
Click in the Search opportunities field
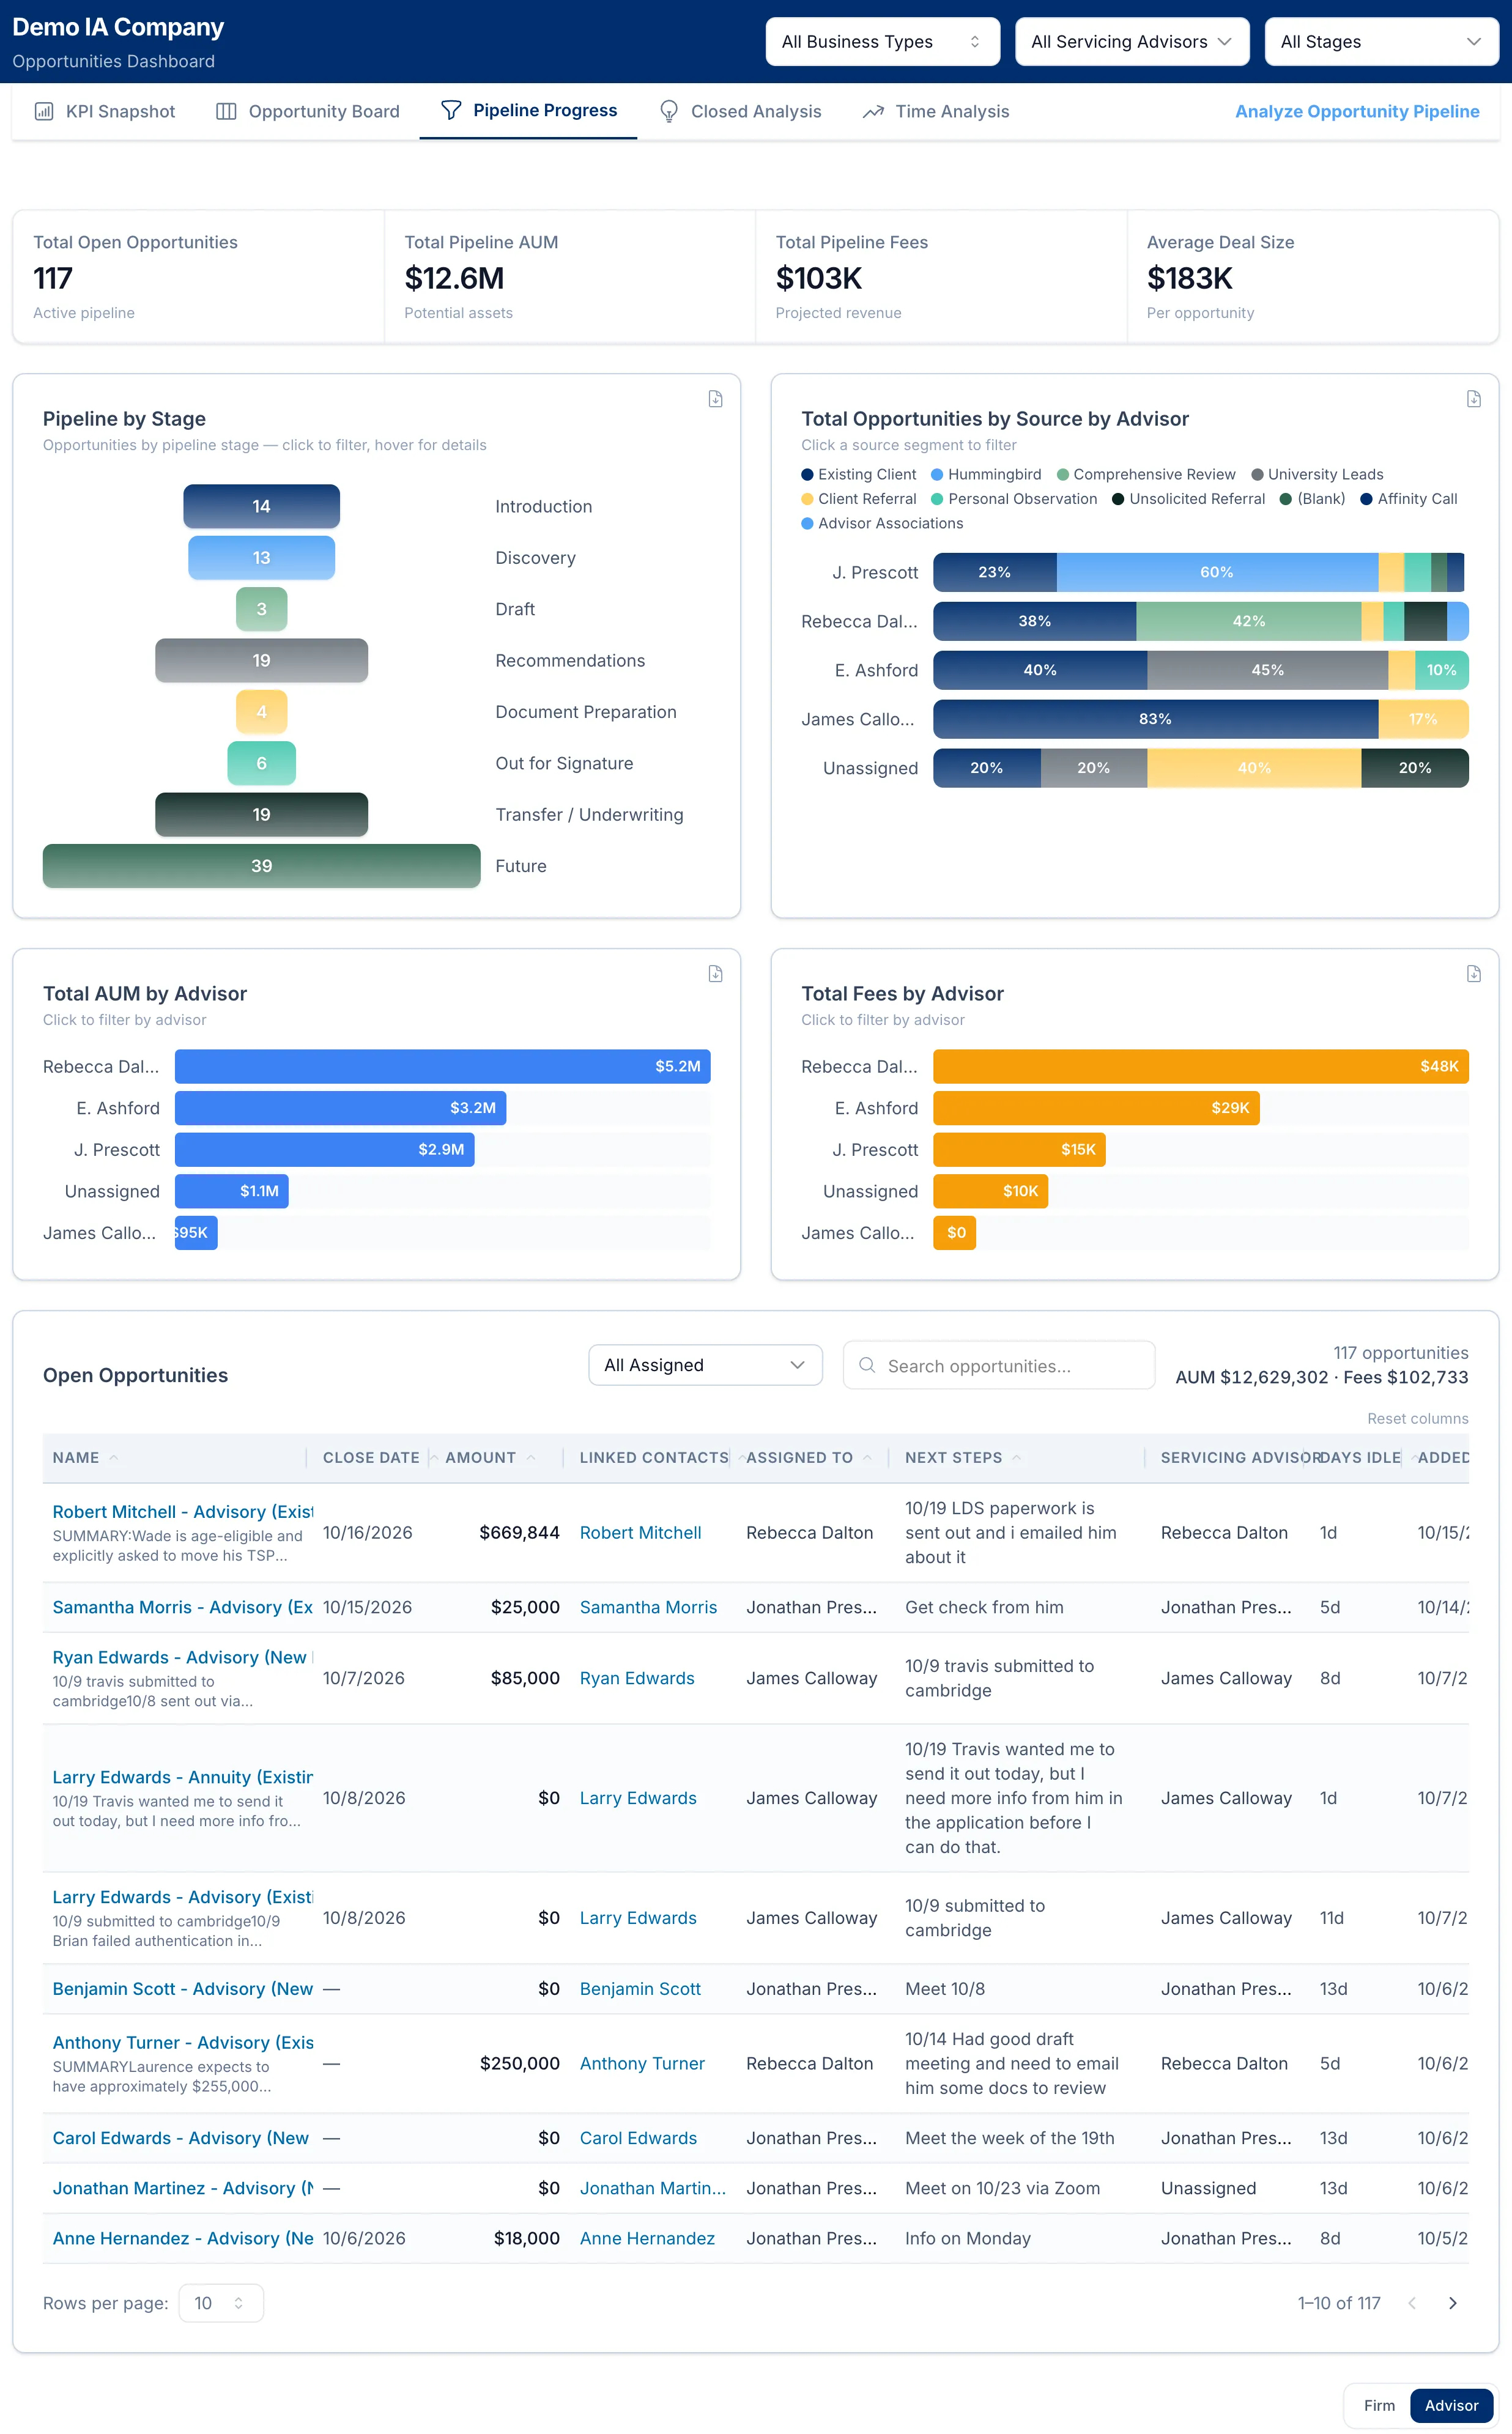999,1366
